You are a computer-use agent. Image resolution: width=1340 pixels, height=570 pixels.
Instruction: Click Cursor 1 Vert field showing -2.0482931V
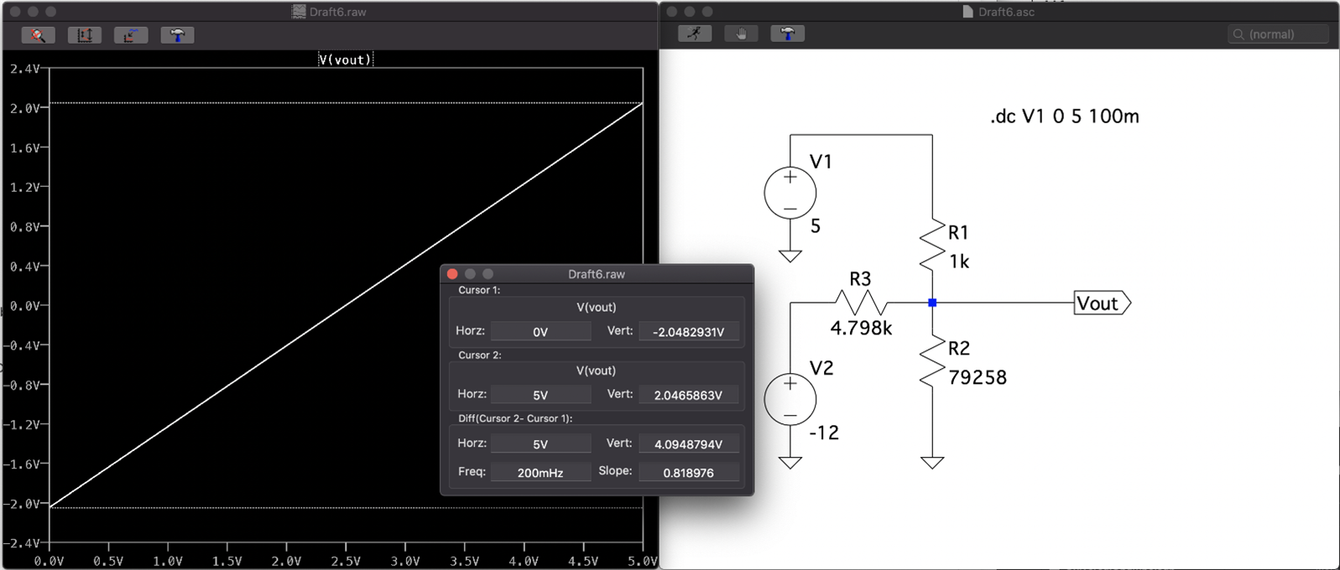click(x=688, y=332)
